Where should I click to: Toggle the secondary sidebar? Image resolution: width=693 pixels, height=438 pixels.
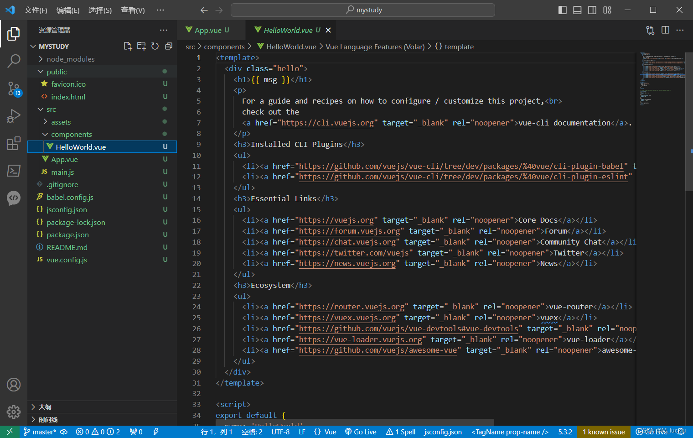592,10
